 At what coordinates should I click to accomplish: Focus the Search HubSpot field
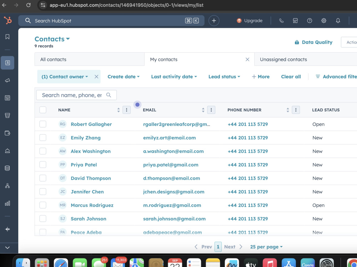[x=111, y=21]
